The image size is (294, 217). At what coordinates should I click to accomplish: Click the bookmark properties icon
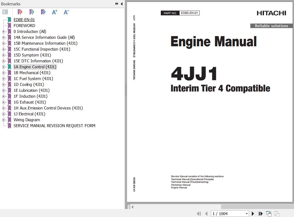[43, 12]
